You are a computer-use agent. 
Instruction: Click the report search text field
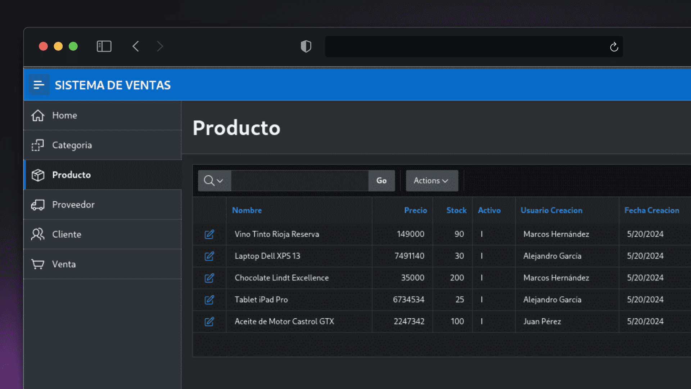tap(299, 180)
